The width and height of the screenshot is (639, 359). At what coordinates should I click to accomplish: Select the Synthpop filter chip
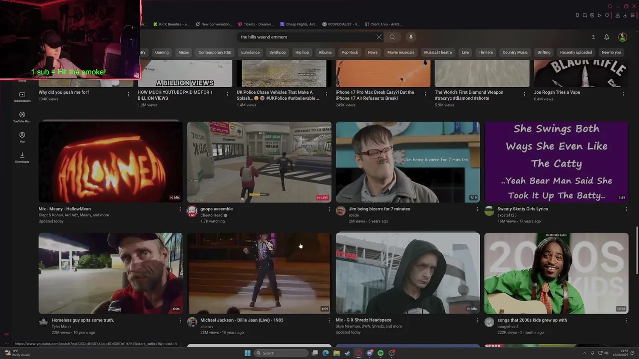(278, 52)
